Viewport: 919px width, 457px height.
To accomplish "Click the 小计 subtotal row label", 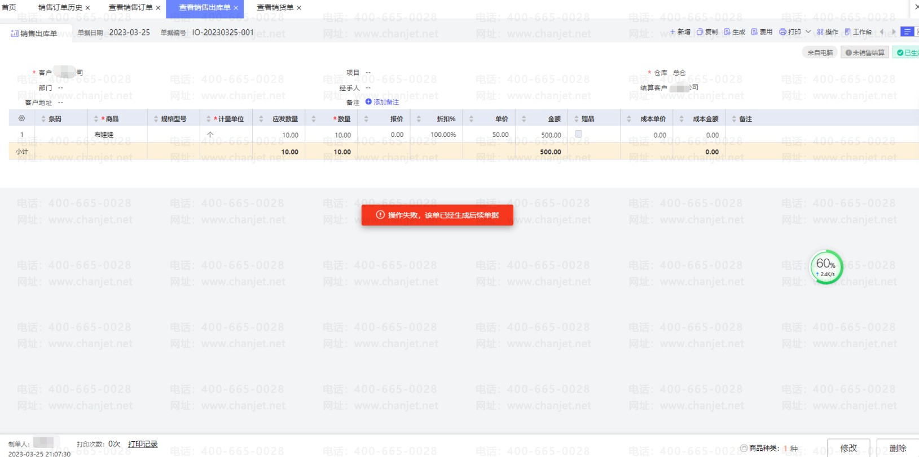I will (x=22, y=152).
